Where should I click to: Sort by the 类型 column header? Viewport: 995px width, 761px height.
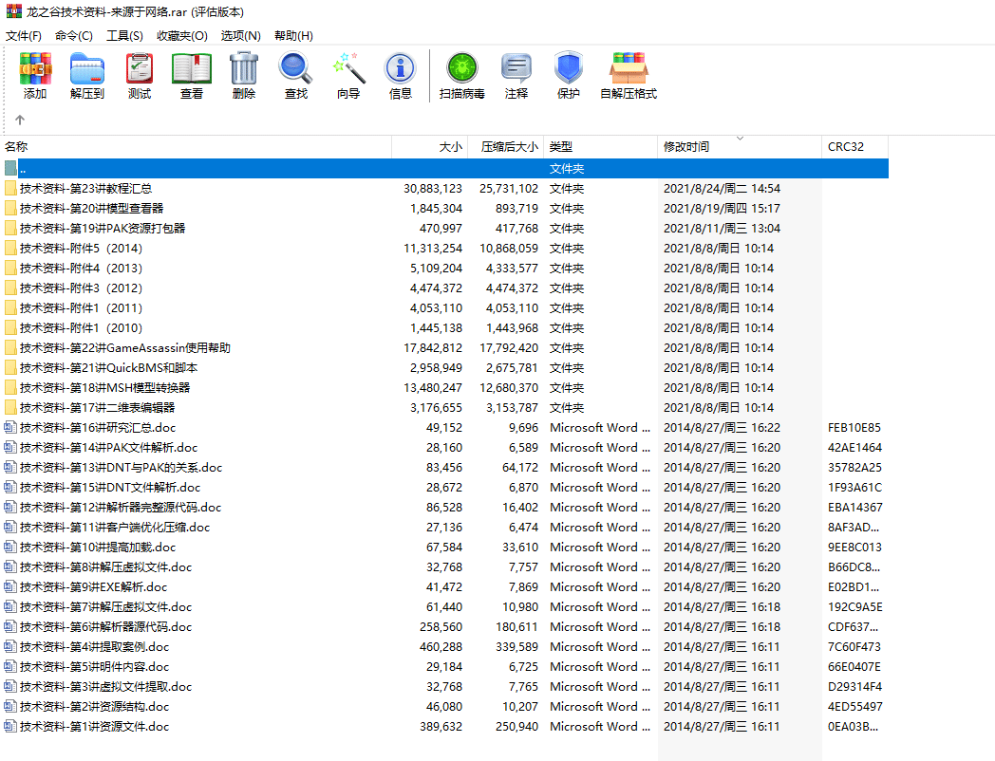click(600, 146)
